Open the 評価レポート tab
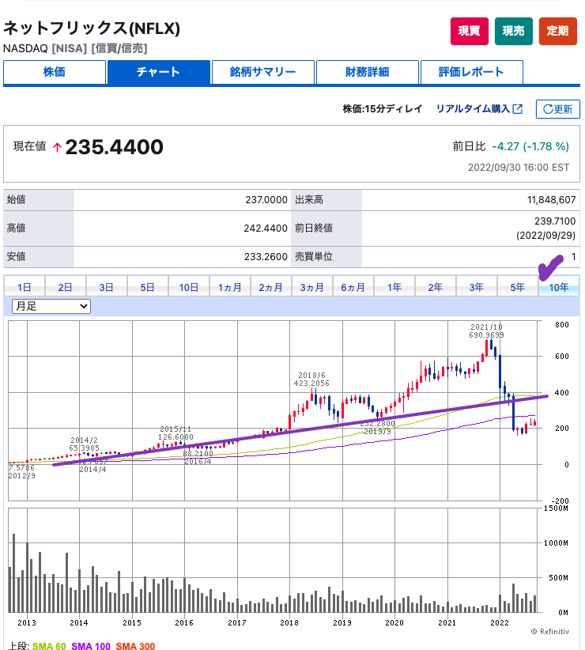585x650 pixels. 471,72
